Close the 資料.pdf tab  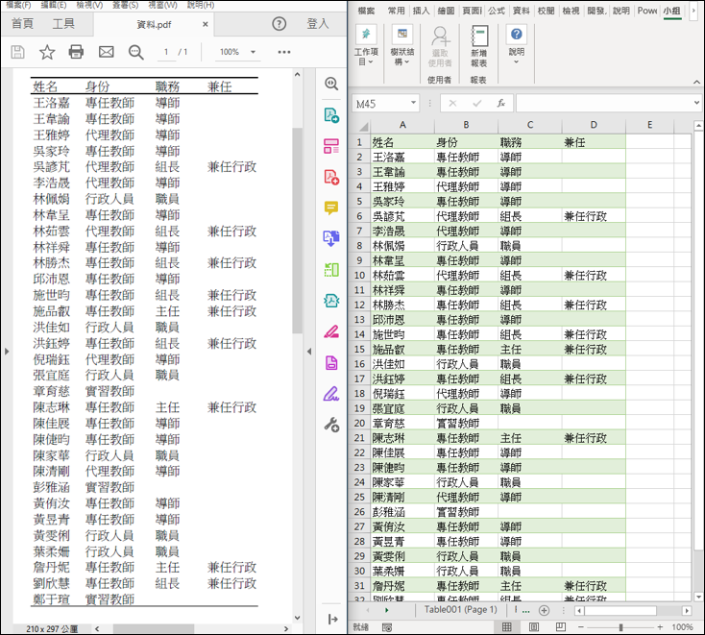[205, 24]
